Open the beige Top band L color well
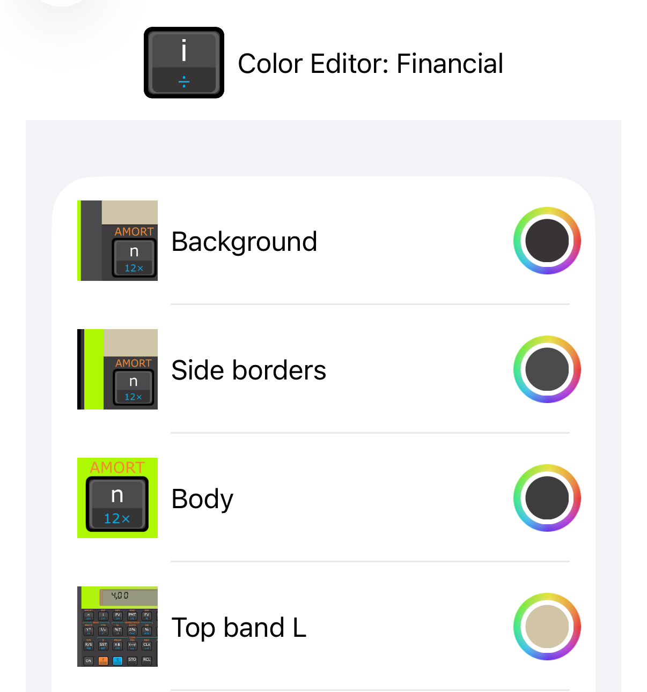Screen dimensions: 647x692 (547, 627)
